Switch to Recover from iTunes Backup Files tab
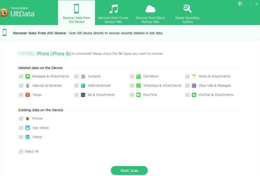The image size is (260, 176). tap(113, 13)
